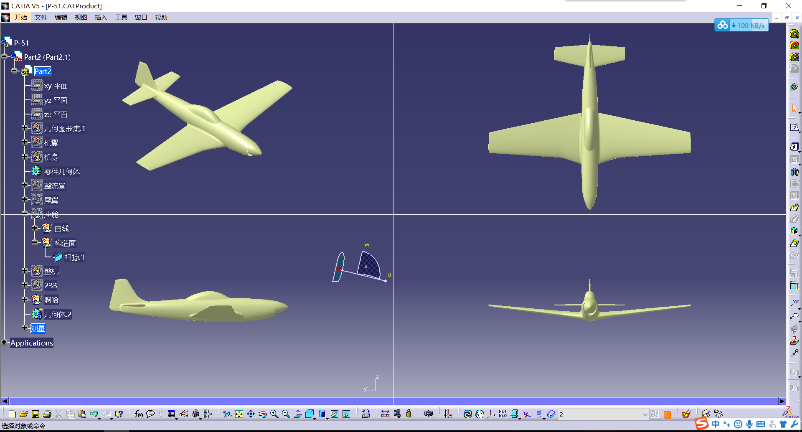Click the Measure Between ruler icon
This screenshot has width=802, height=432.
click(385, 414)
